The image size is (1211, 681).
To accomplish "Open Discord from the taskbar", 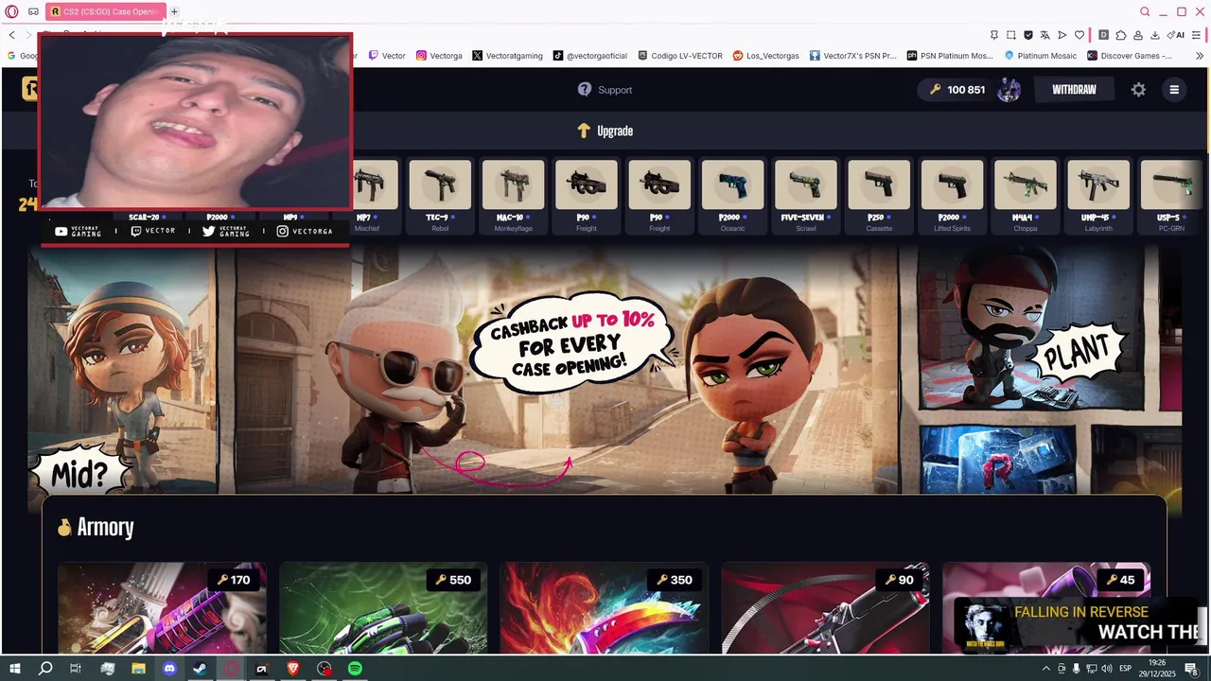I will (169, 669).
